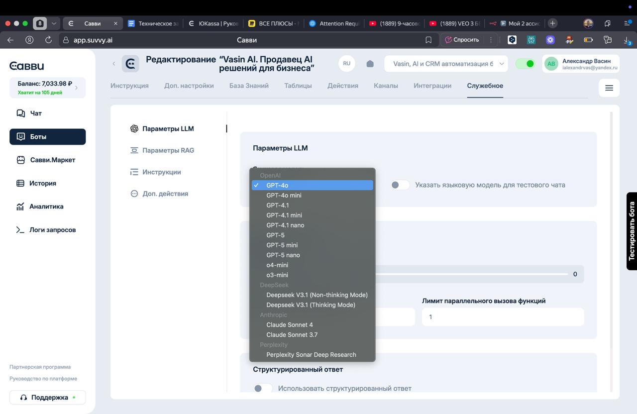Click the Спросить button in address bar
The image size is (637, 414).
coord(462,40)
